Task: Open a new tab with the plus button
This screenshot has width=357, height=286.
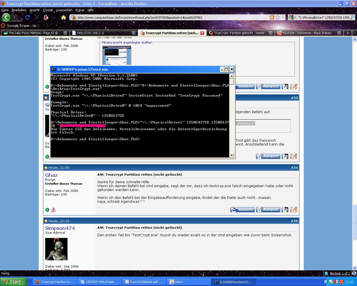Action: point(348,33)
